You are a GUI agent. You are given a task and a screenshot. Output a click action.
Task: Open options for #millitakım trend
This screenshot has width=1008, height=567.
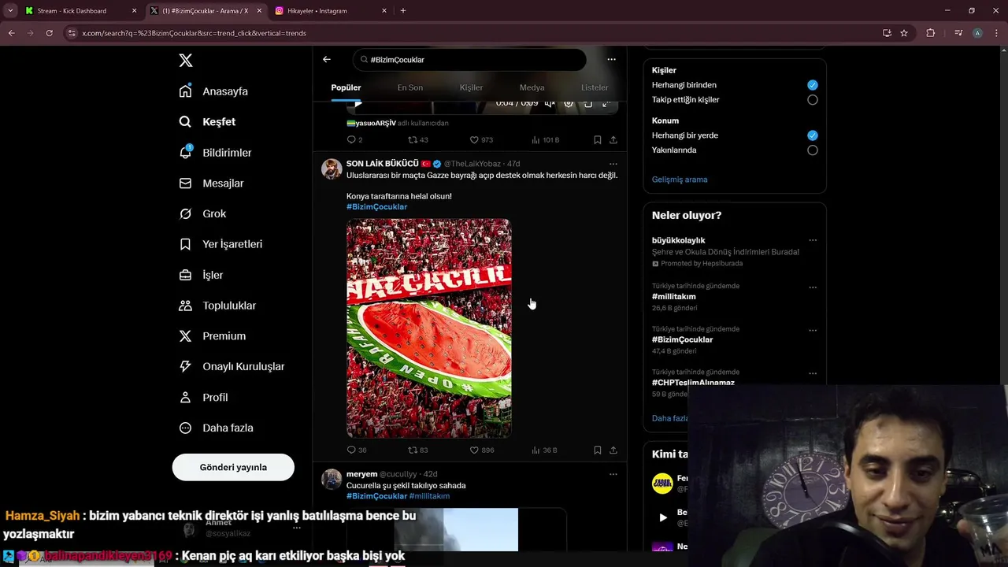813,287
